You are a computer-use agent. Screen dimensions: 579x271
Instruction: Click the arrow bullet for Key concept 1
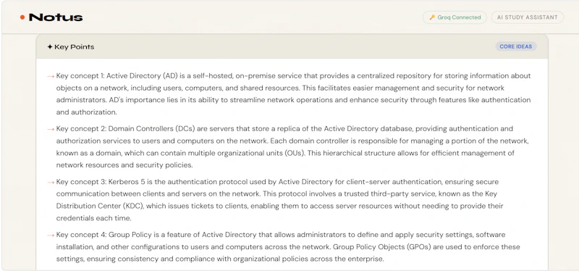51,76
